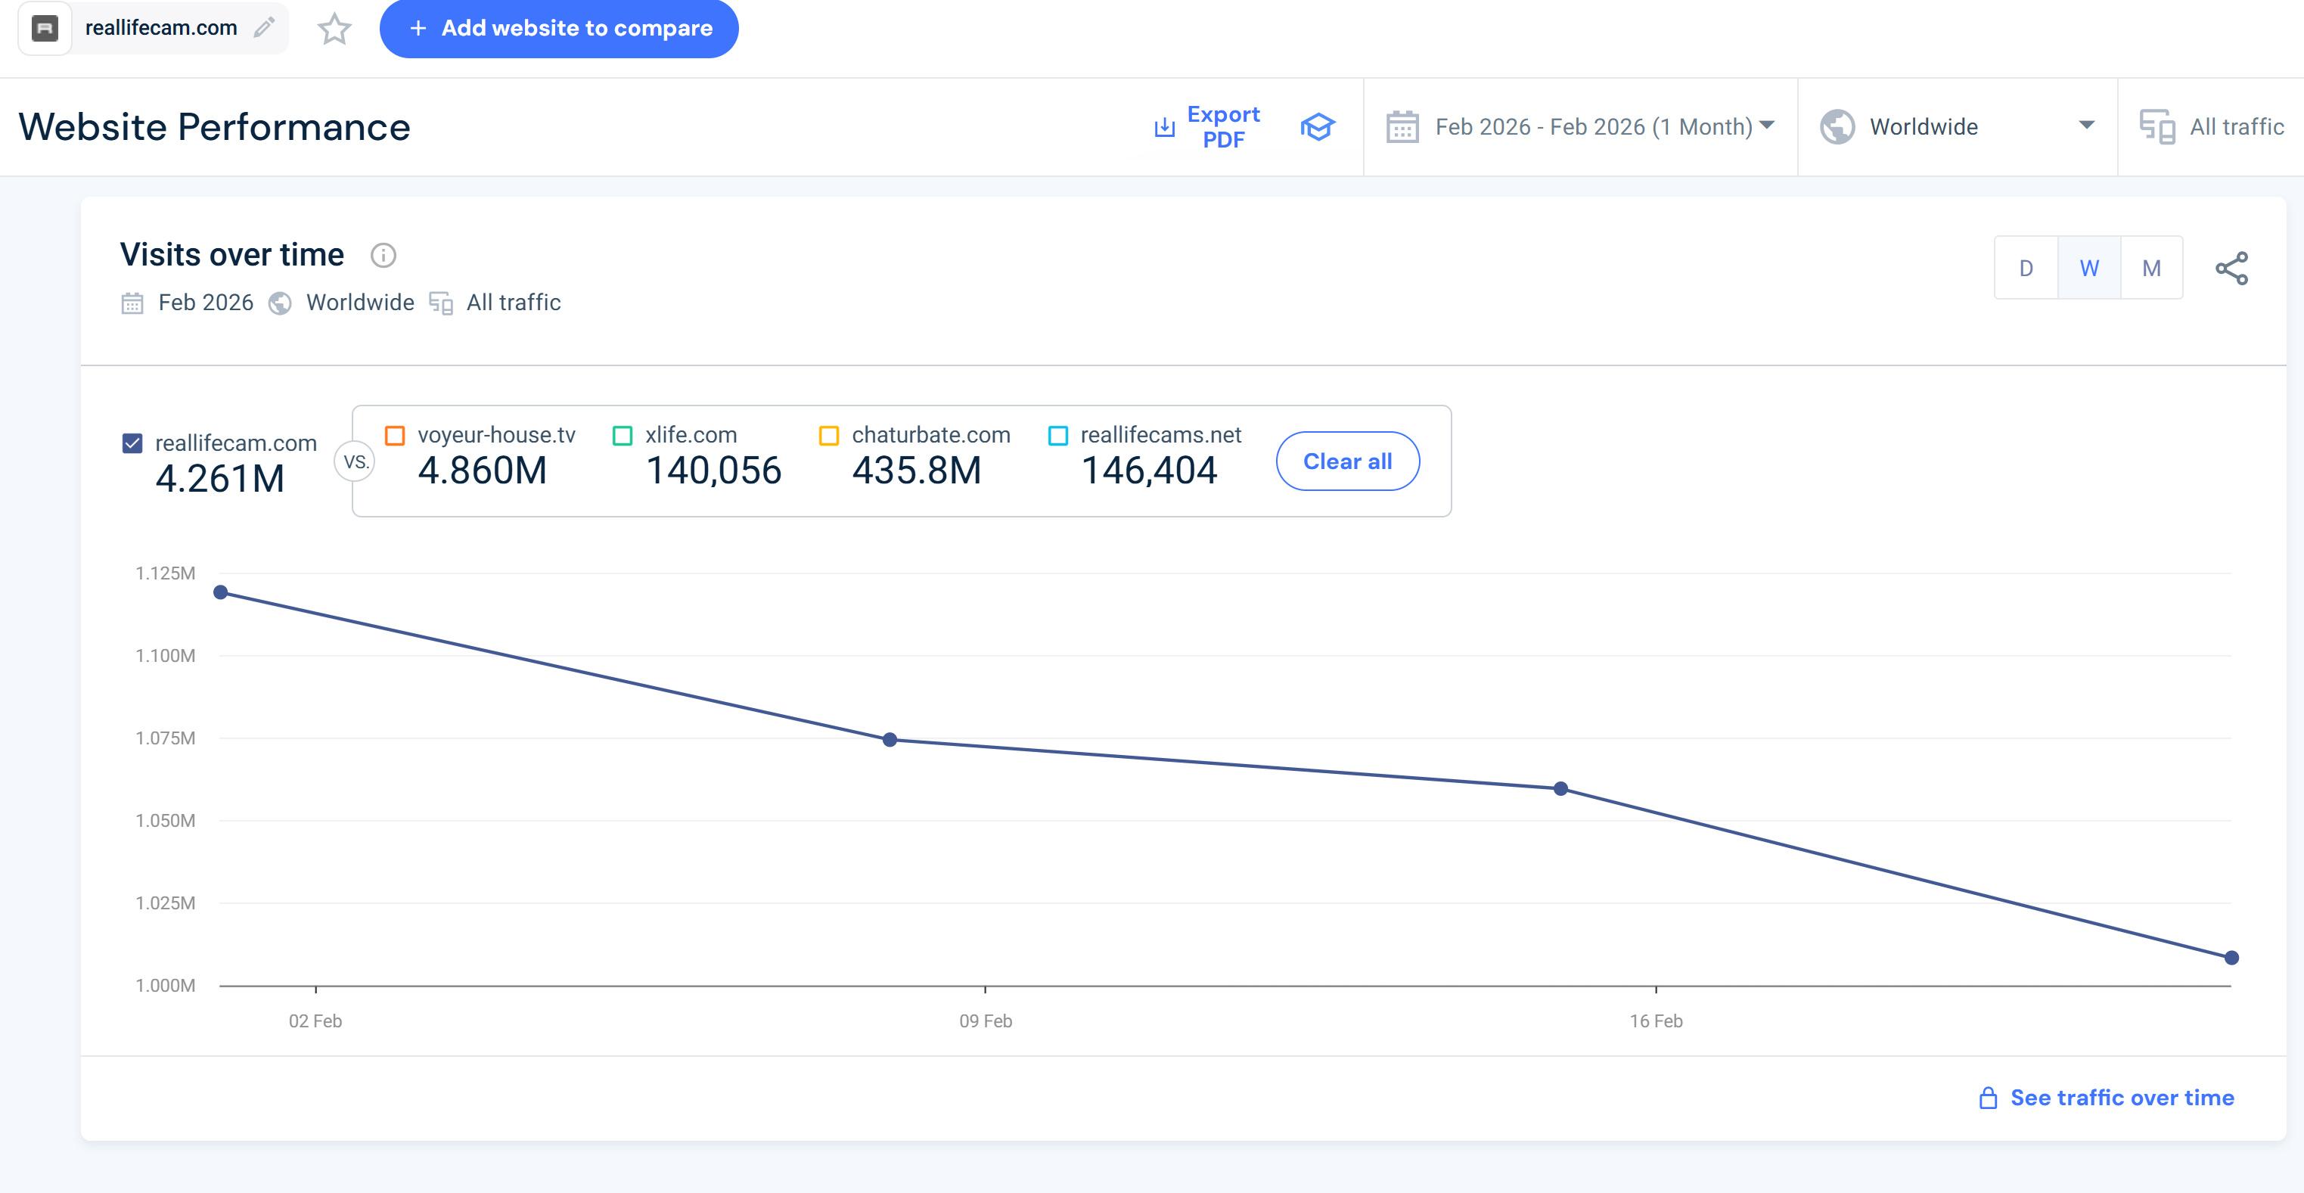This screenshot has width=2304, height=1193.
Task: Click the All traffic devices icon in header
Action: 2157,127
